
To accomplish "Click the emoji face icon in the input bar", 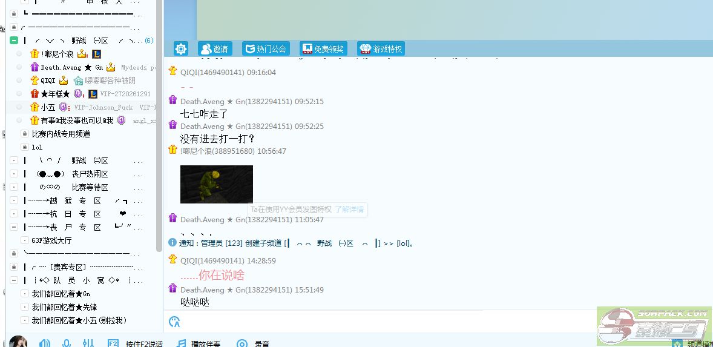I will 175,322.
